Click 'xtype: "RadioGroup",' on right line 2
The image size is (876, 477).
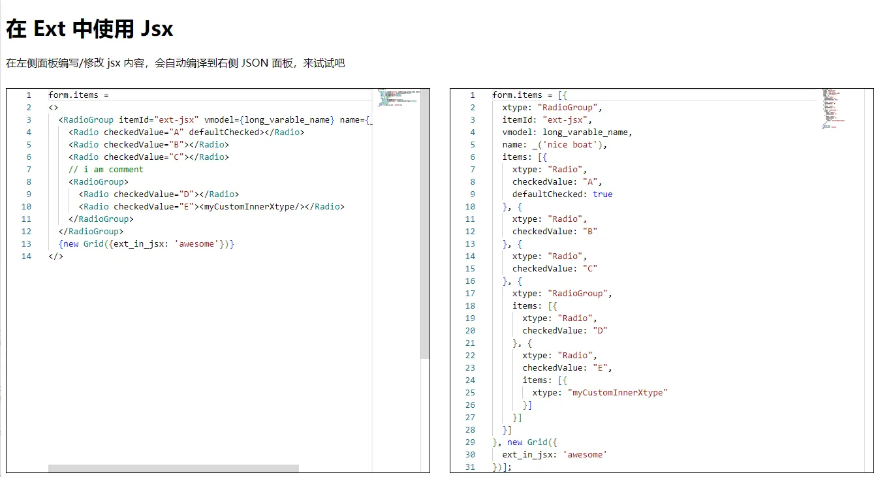click(x=552, y=108)
